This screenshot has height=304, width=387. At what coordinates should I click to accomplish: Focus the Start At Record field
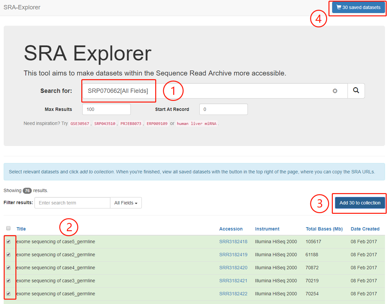click(x=223, y=109)
